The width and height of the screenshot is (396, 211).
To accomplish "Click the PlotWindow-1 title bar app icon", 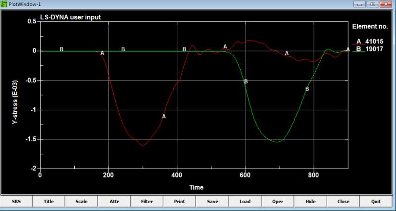I will [x=4, y=4].
